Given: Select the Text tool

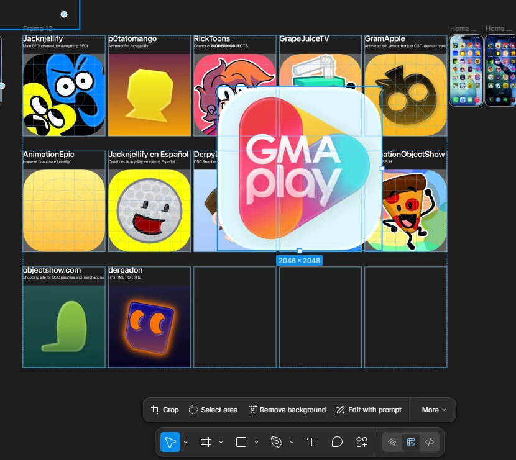Looking at the screenshot, I should (311, 442).
